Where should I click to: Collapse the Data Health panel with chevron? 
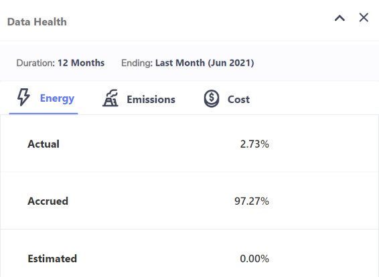pyautogui.click(x=339, y=18)
